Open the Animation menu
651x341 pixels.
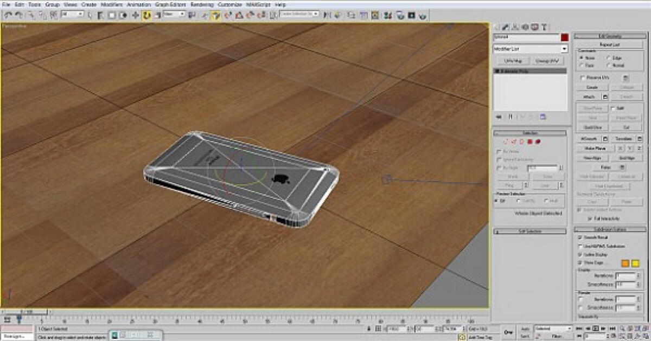point(139,4)
